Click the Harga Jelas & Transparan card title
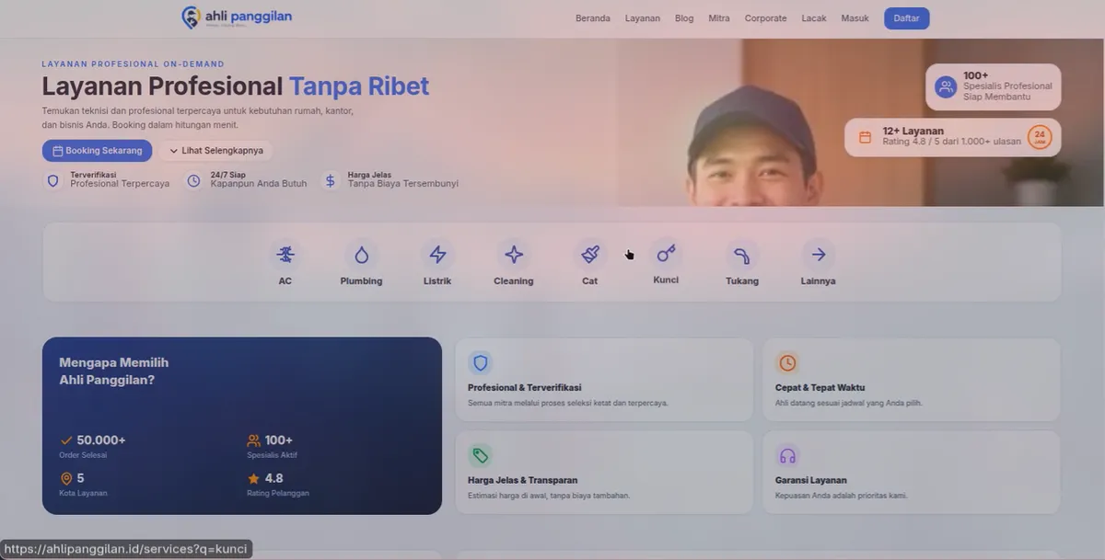1105x560 pixels. [x=523, y=481]
